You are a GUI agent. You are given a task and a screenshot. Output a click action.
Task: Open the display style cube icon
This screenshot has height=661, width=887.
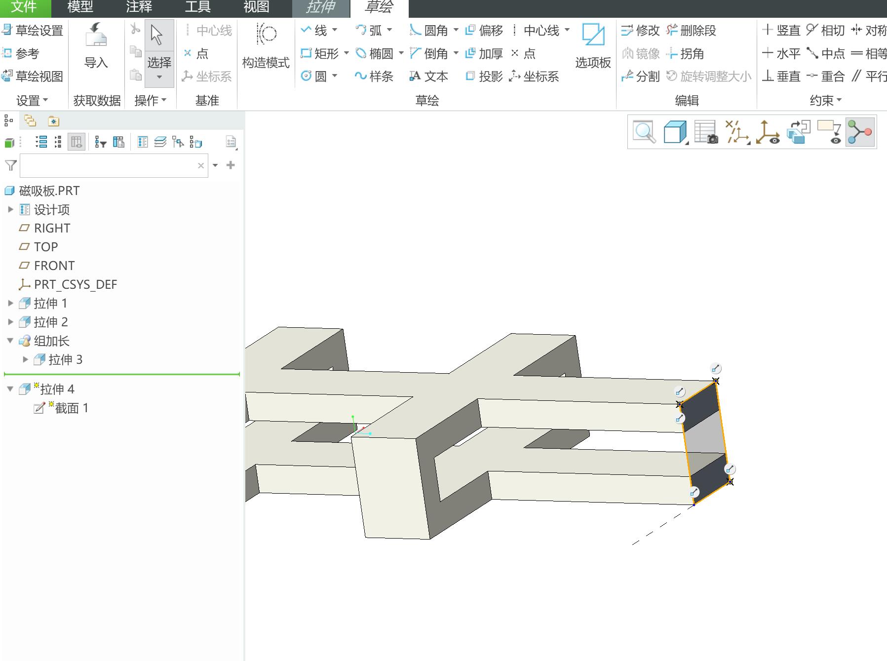(675, 132)
